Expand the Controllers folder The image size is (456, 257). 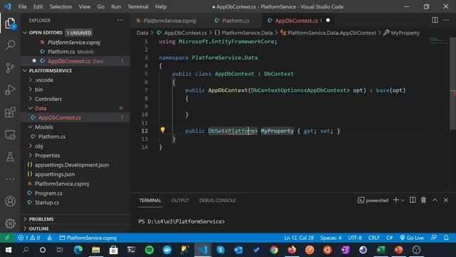point(48,99)
